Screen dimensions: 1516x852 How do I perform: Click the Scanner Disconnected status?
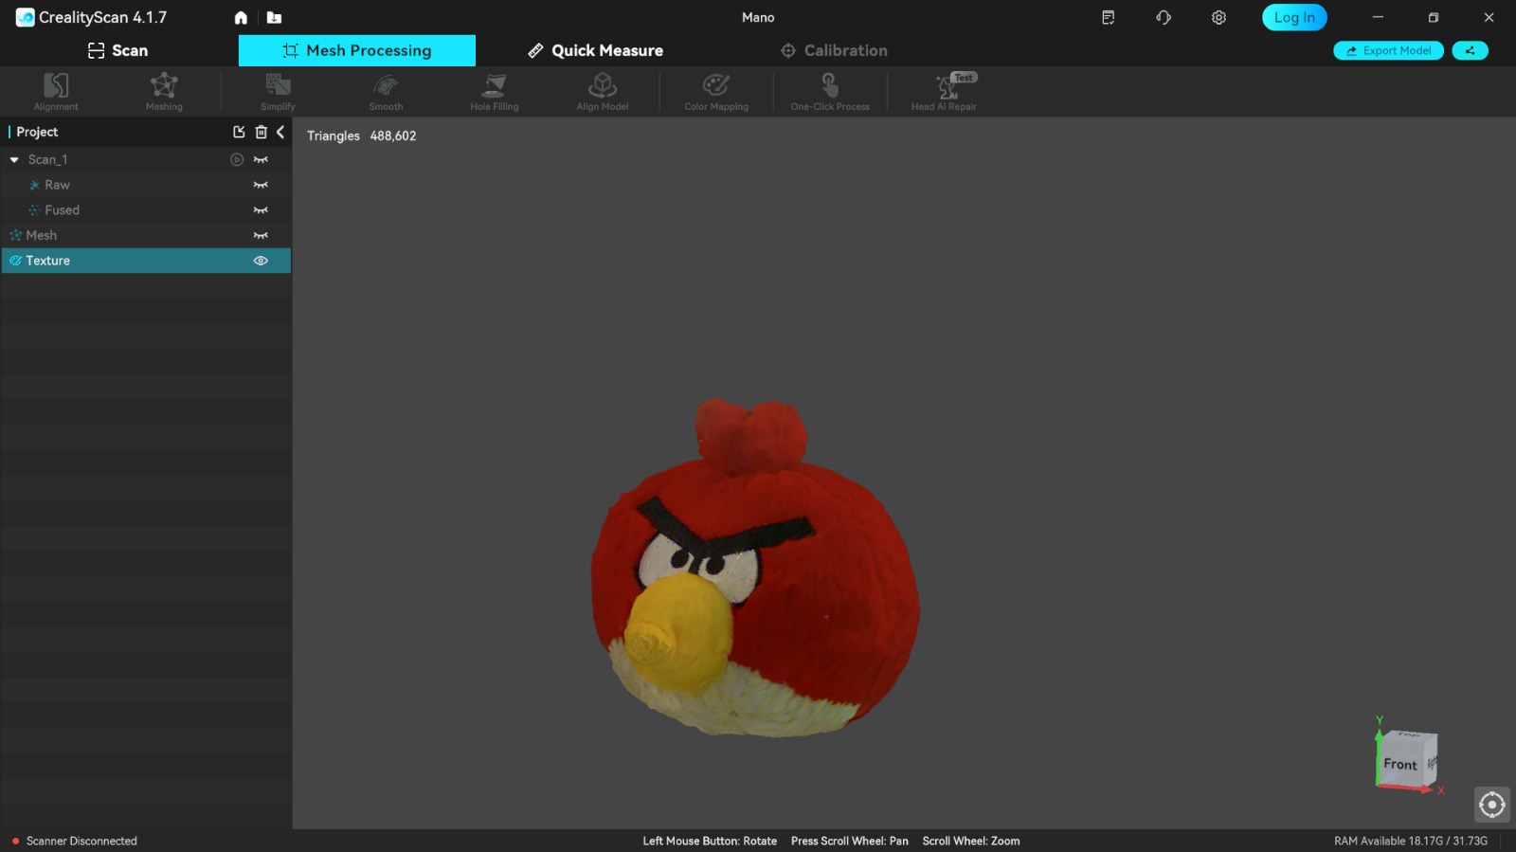(75, 842)
